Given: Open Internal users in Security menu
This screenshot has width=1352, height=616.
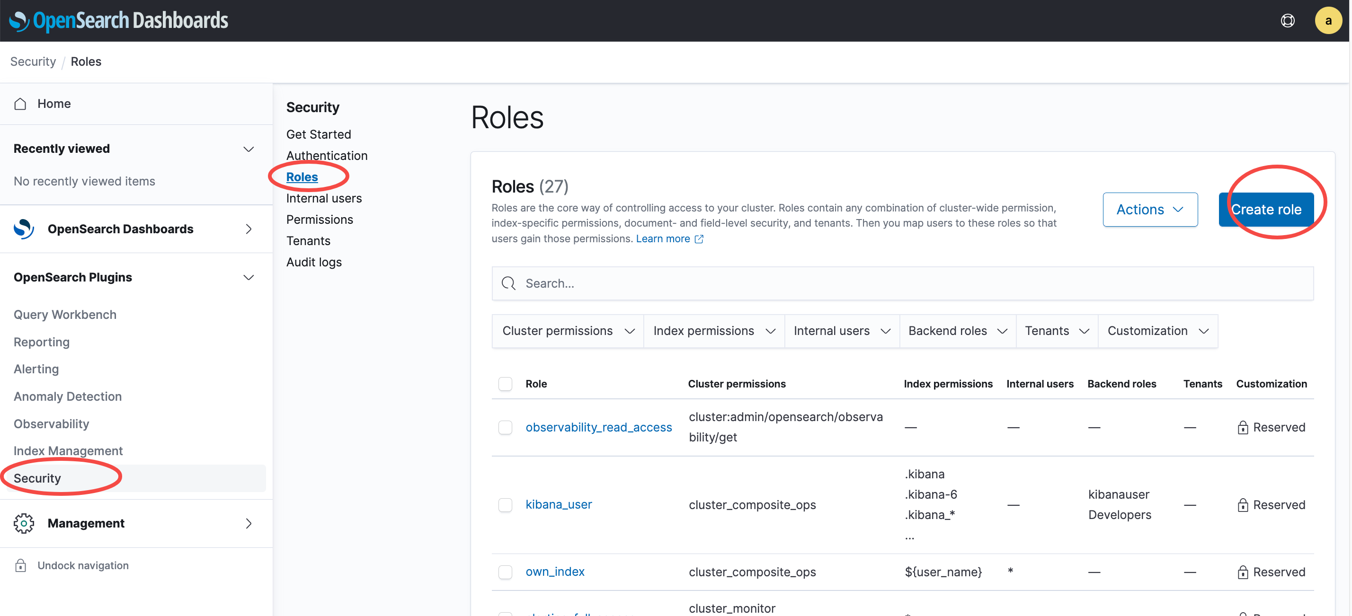Looking at the screenshot, I should 324,198.
